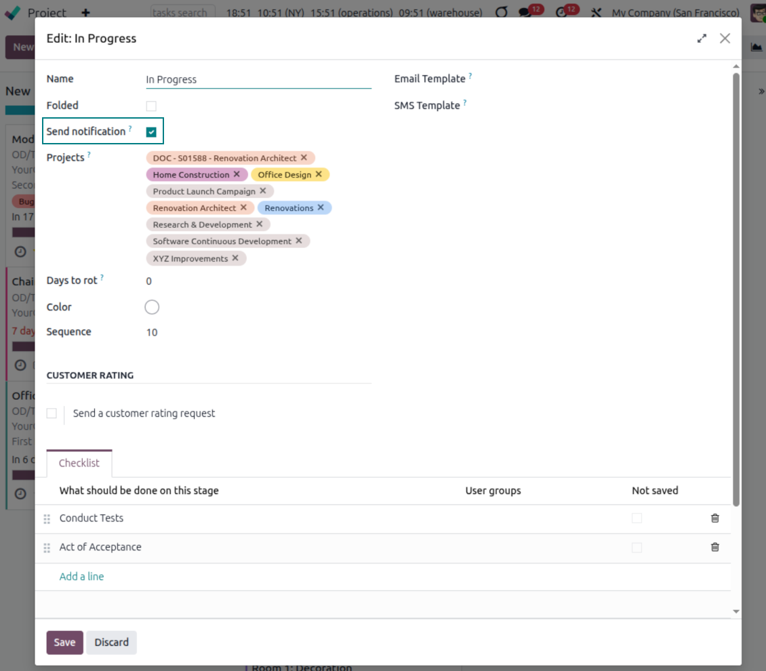This screenshot has width=766, height=671.
Task: Remove the Office Design project tag
Action: coord(319,174)
